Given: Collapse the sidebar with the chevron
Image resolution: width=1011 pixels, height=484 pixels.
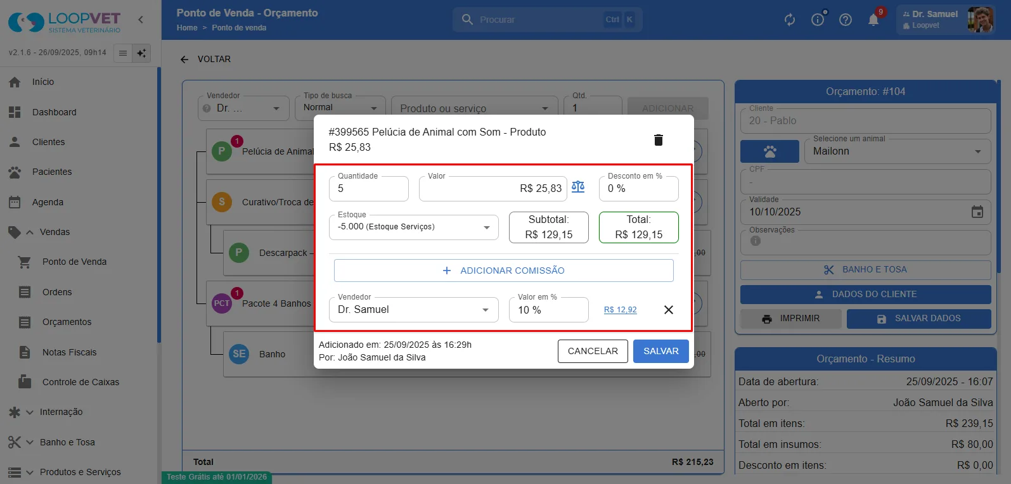Looking at the screenshot, I should (141, 20).
